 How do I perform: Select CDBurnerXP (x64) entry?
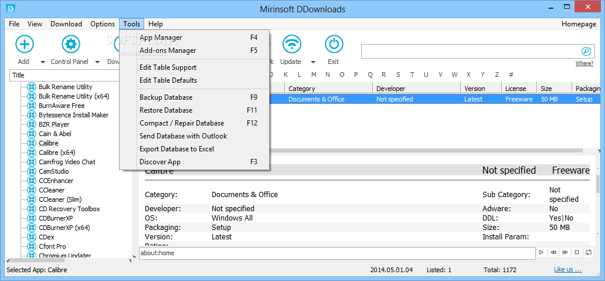pos(64,228)
